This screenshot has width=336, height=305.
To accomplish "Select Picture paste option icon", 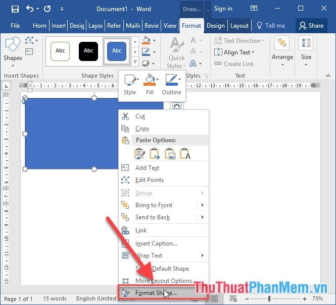I will coord(170,153).
